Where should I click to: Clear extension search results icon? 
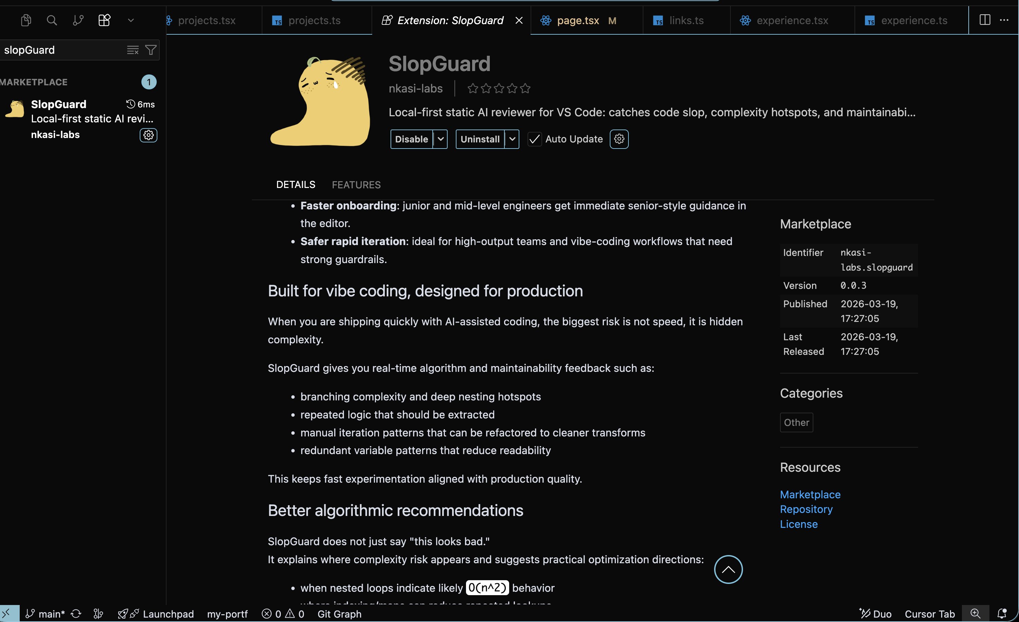(x=132, y=50)
